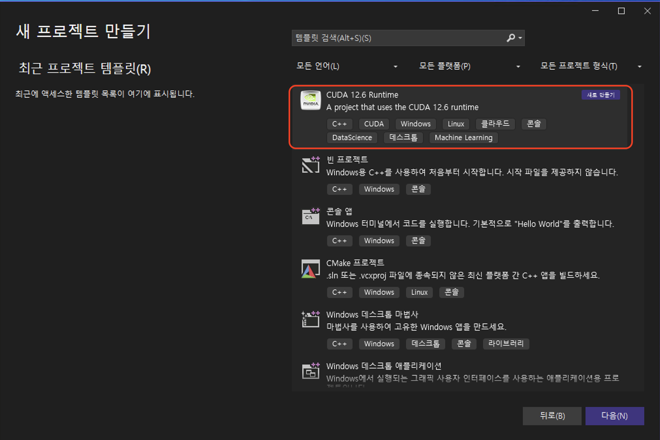Maximize the new project window
The width and height of the screenshot is (660, 440).
(x=621, y=11)
